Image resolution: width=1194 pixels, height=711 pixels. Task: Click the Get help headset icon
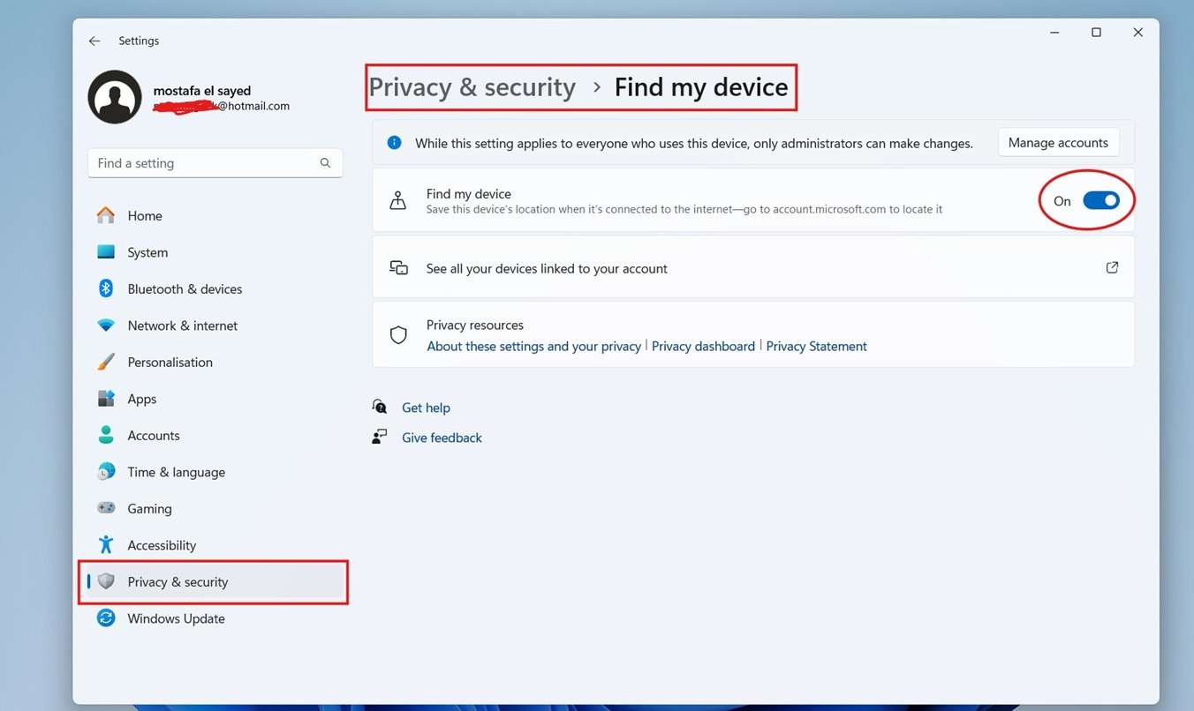point(380,407)
